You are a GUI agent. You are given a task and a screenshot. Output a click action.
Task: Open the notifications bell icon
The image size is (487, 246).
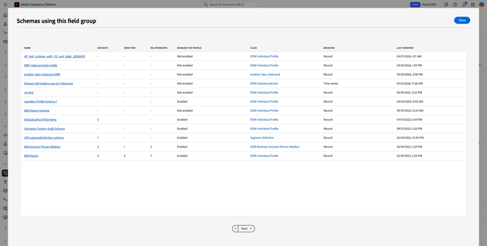pos(464,5)
